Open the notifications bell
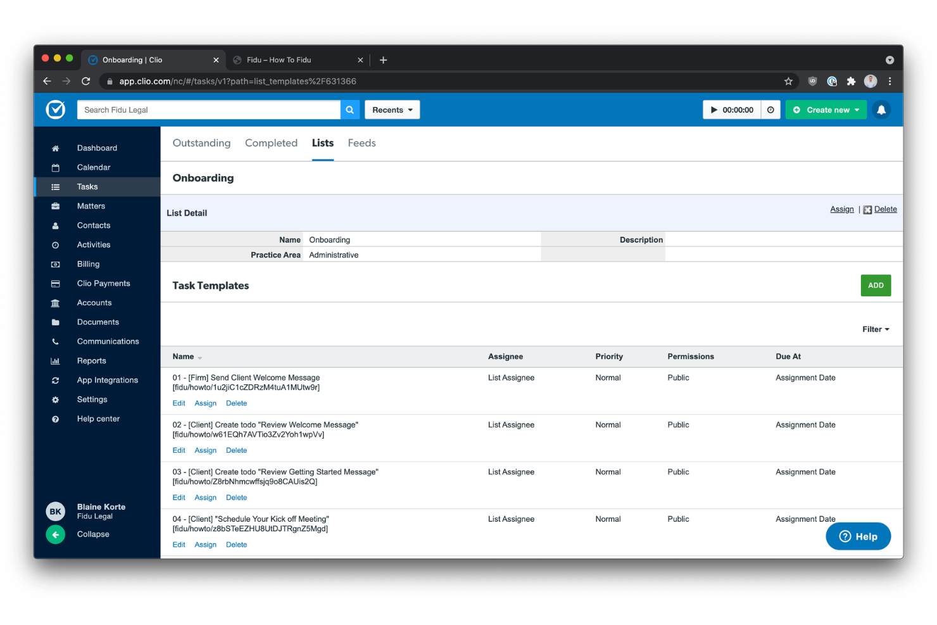The height and width of the screenshot is (625, 937). coord(881,110)
